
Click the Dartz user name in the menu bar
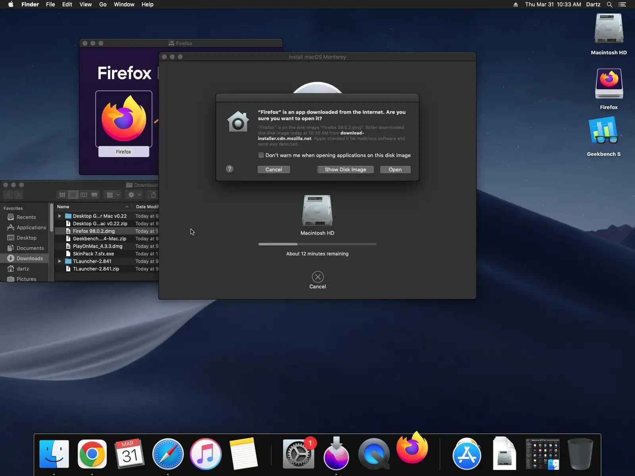point(593,4)
